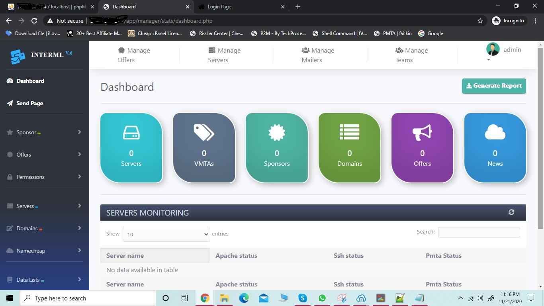This screenshot has width=544, height=306.
Task: Launch Skype from the taskbar
Action: click(302, 298)
